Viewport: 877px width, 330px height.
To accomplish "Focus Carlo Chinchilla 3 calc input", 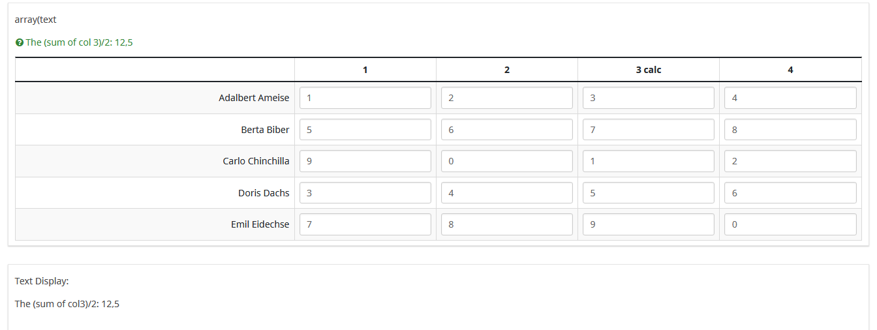I will tap(649, 161).
